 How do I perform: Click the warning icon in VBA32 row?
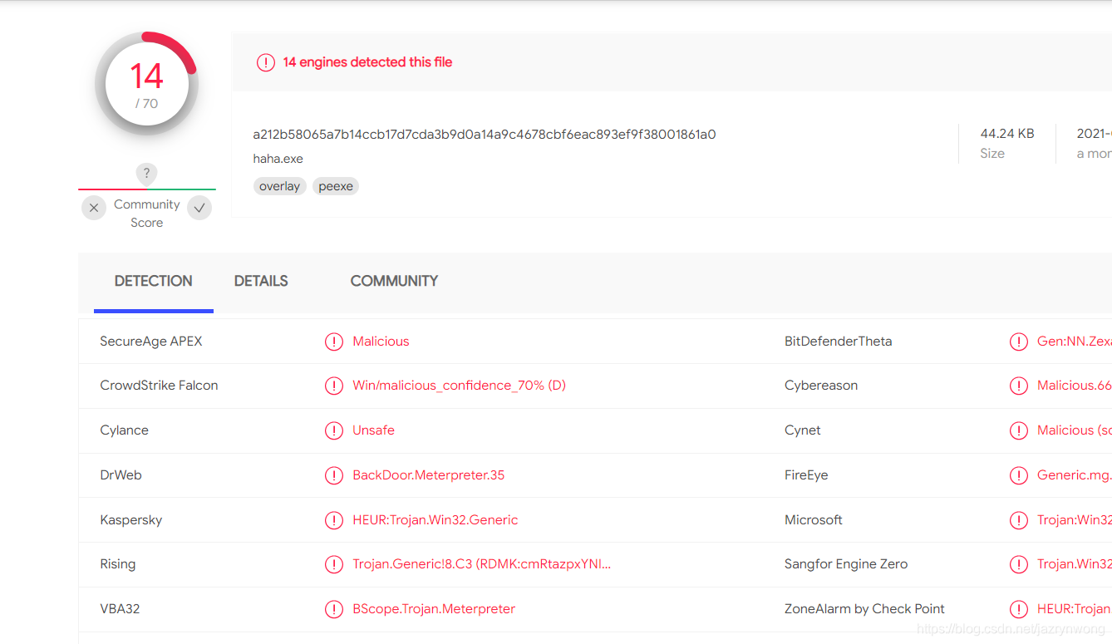(x=334, y=609)
